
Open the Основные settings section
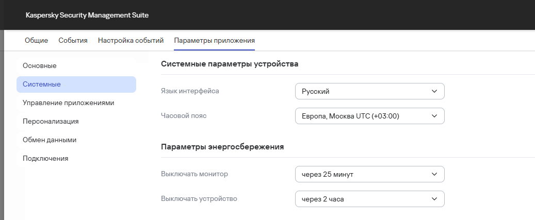tap(40, 65)
